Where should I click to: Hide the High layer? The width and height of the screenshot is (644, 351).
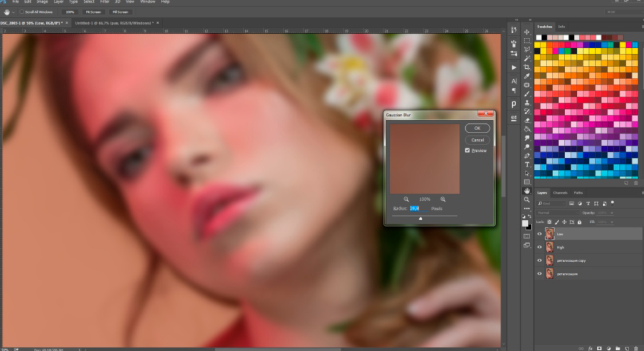[540, 247]
